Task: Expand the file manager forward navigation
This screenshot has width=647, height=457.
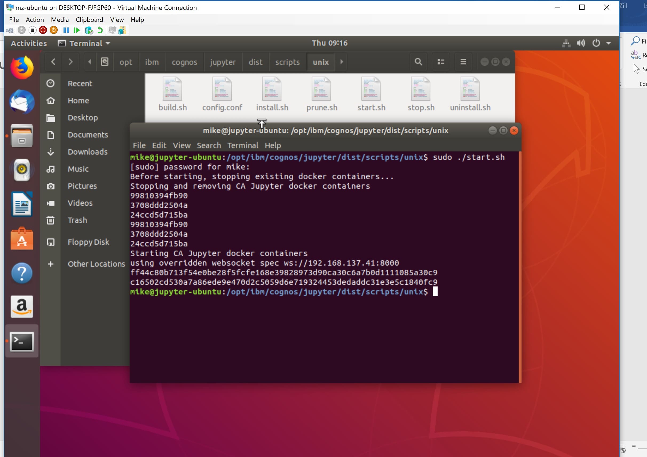Action: [71, 61]
